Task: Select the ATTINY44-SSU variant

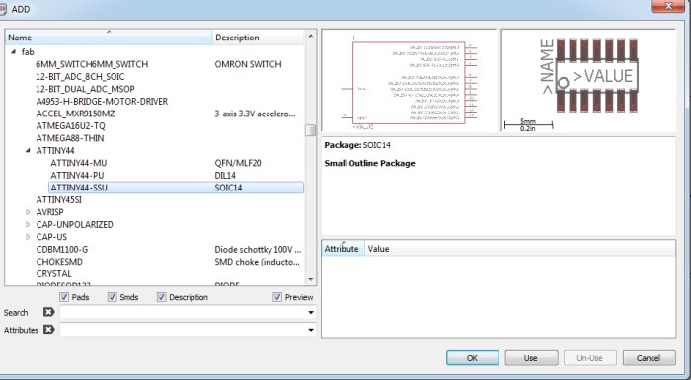Action: [x=79, y=188]
